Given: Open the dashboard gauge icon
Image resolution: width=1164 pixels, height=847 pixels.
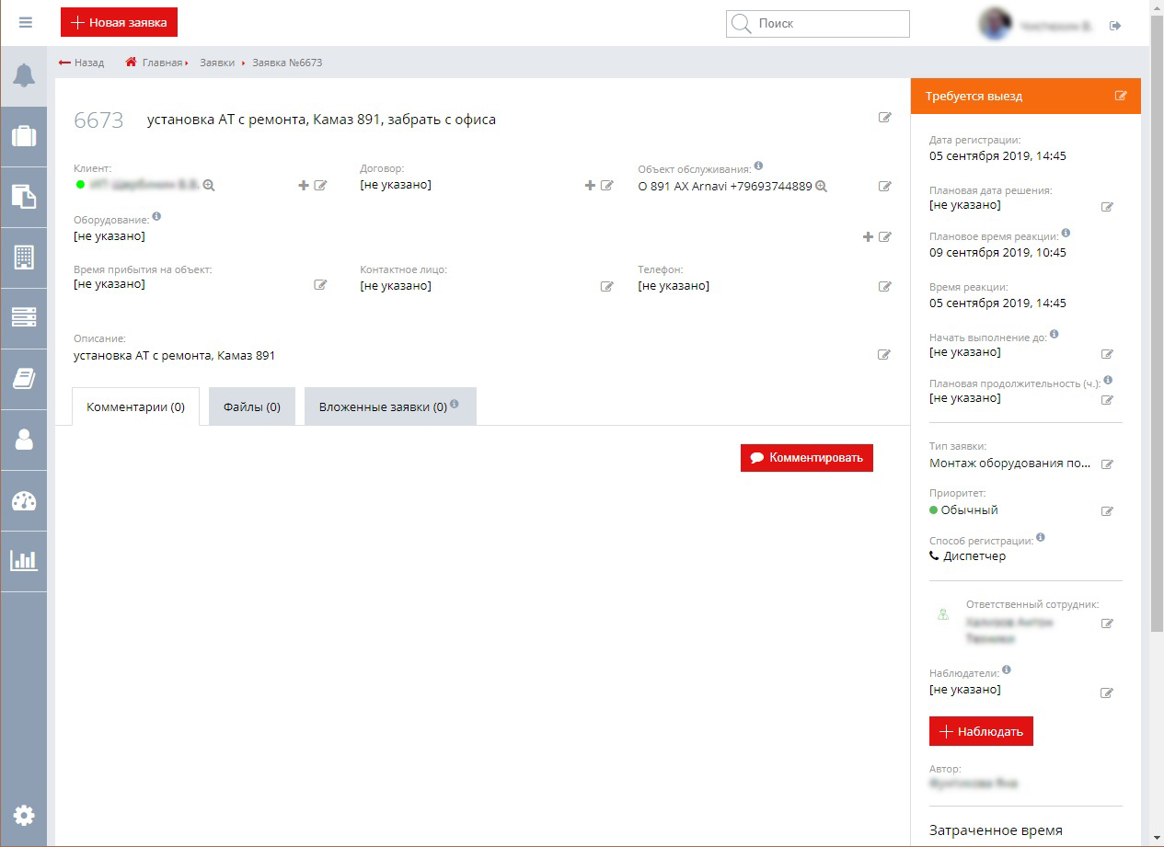Looking at the screenshot, I should 25,500.
